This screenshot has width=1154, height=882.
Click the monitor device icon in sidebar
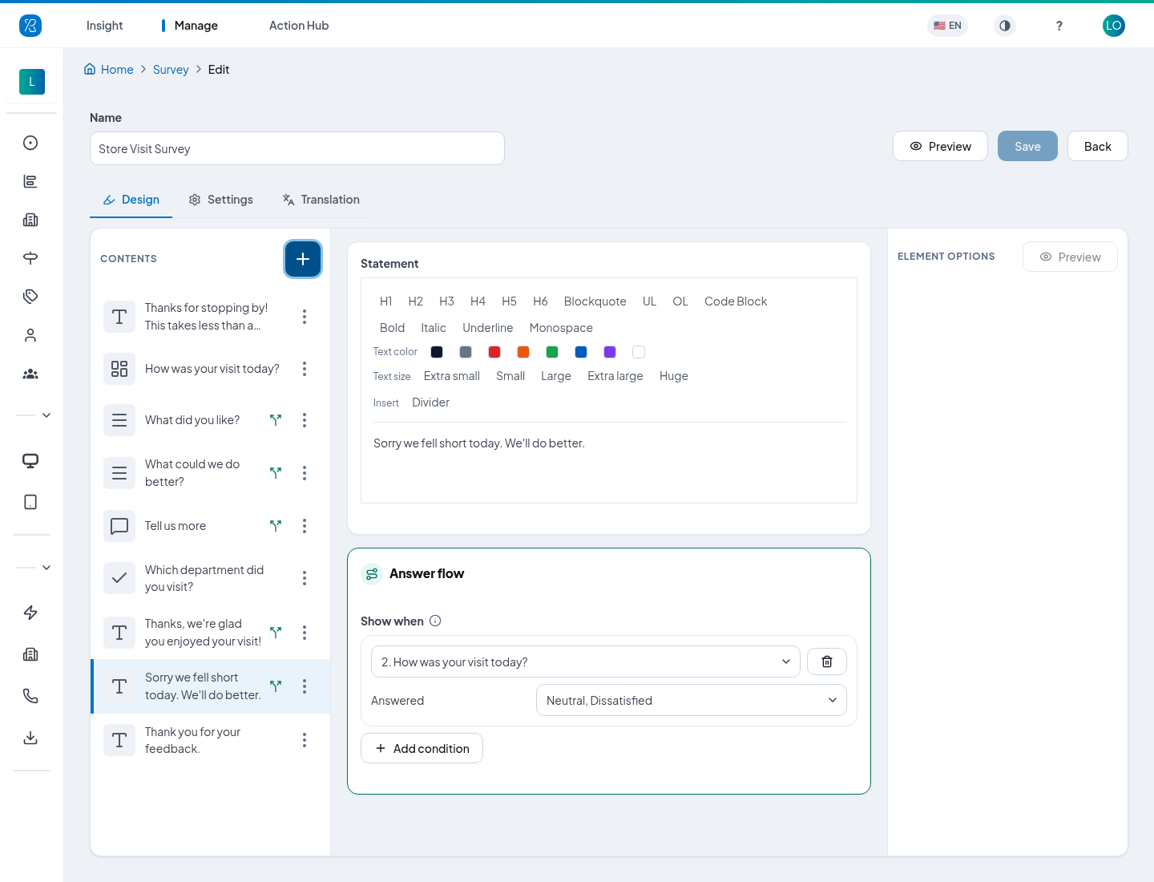(30, 460)
